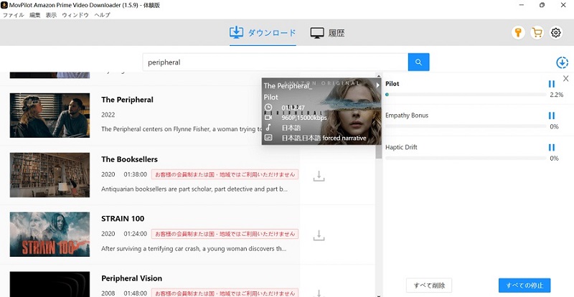Select the Peripheral Vision title text
This screenshot has height=297, width=574.
(x=132, y=278)
